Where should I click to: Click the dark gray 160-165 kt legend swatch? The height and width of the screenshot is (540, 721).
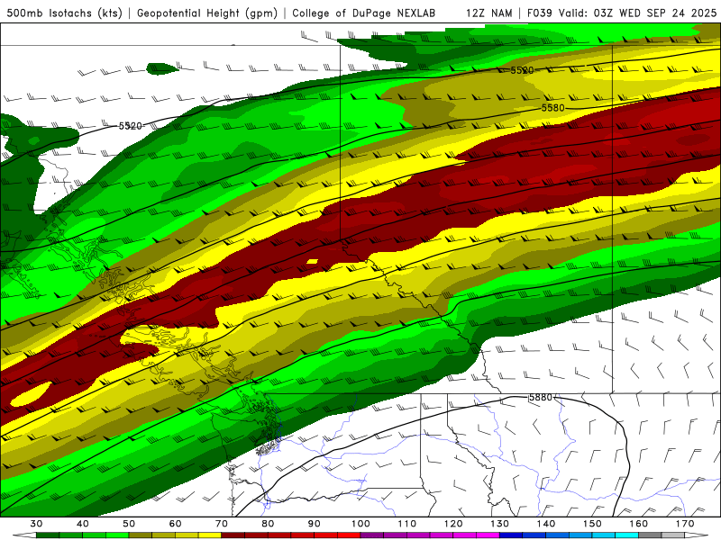650,535
